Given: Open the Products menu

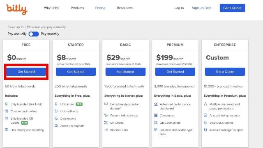Looking at the screenshot, I should 77,8.
